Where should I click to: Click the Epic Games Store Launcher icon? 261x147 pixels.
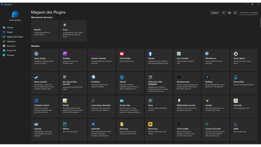(65, 77)
